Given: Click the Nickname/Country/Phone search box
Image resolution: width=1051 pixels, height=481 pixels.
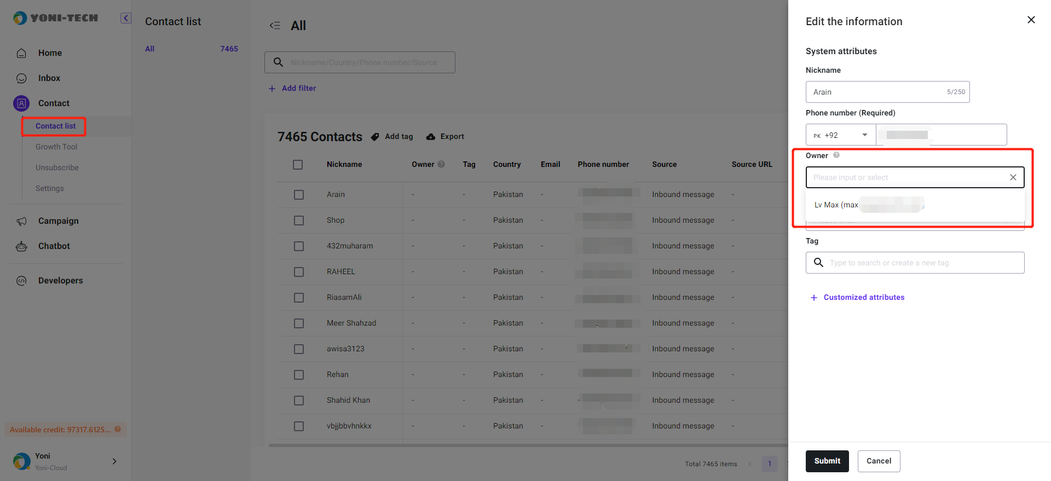Looking at the screenshot, I should coord(360,62).
